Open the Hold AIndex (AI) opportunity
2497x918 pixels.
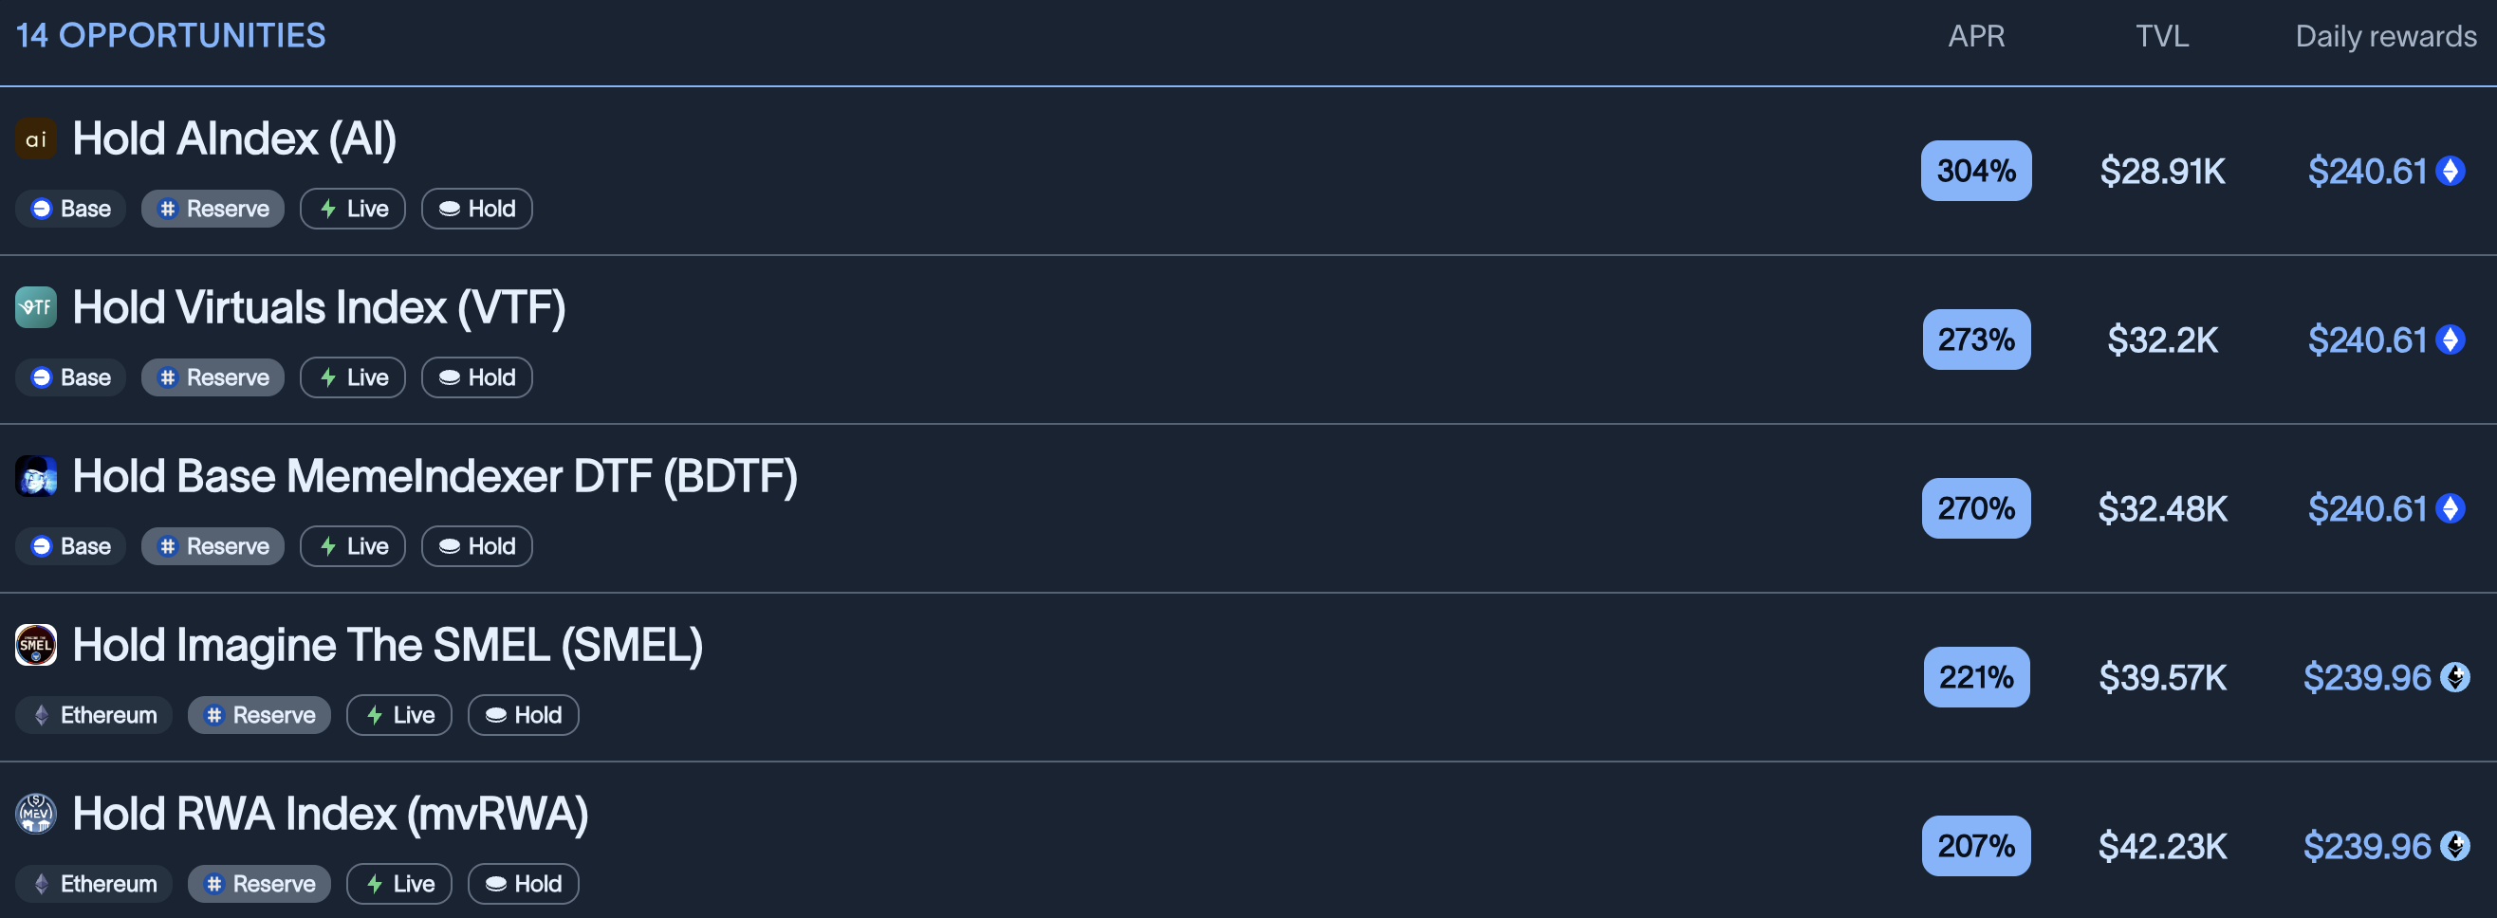(x=233, y=138)
